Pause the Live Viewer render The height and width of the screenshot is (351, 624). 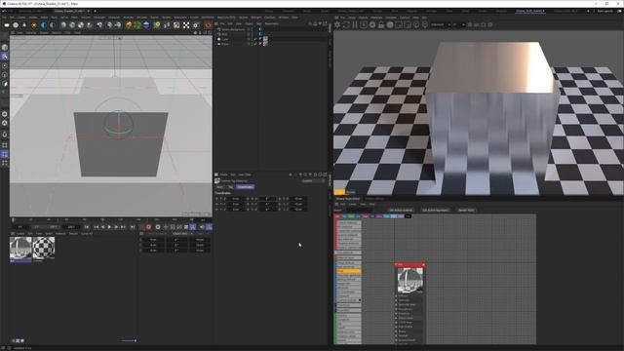[x=355, y=24]
